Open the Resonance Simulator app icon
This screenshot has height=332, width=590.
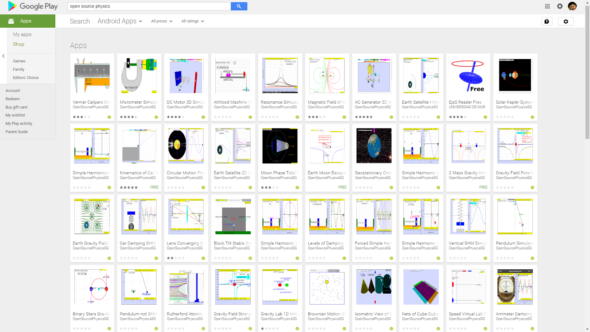[x=280, y=75]
